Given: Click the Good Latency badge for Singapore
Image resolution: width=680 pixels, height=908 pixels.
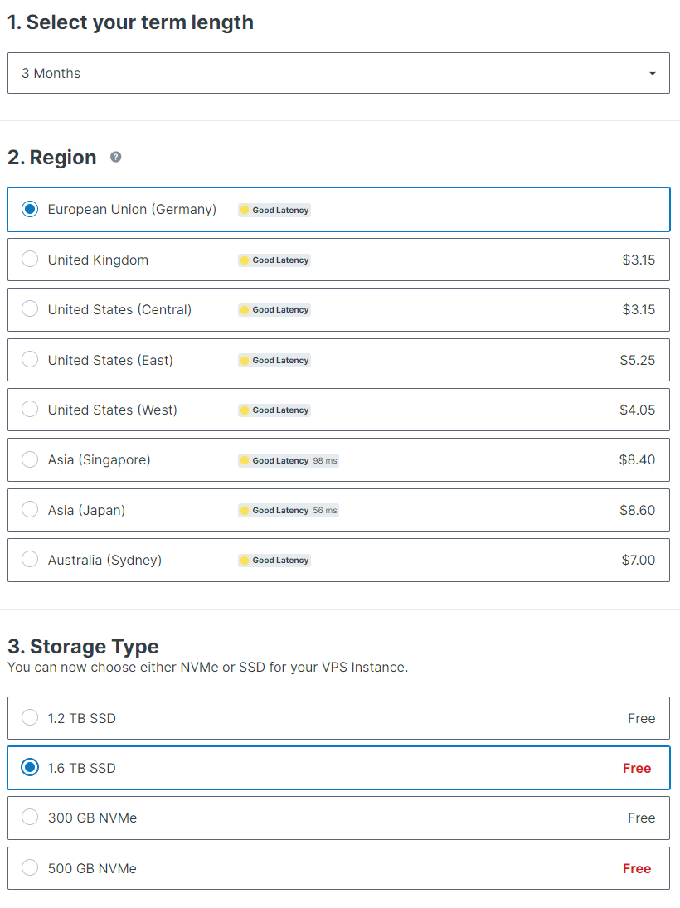Looking at the screenshot, I should coord(288,460).
